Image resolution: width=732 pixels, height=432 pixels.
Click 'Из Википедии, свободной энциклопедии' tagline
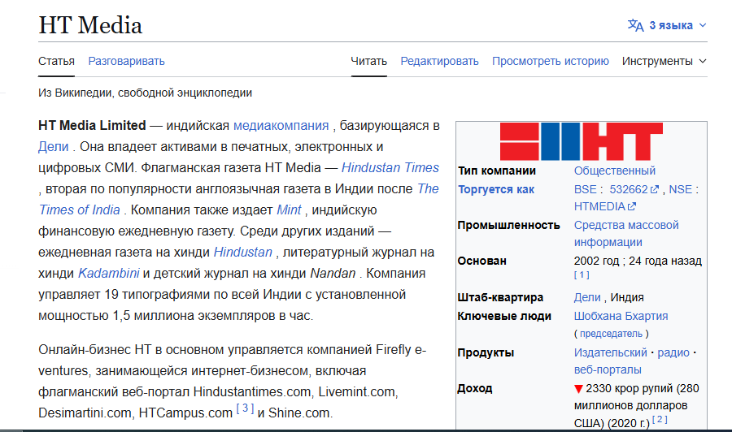pos(146,93)
